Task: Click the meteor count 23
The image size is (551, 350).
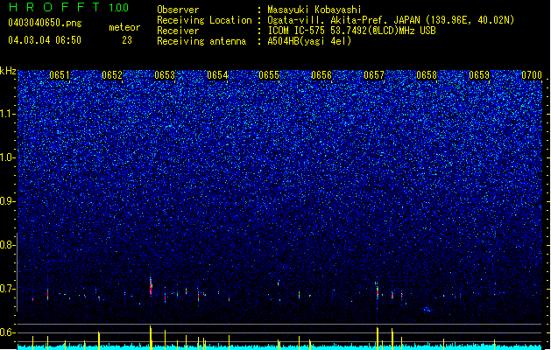Action: (x=127, y=40)
